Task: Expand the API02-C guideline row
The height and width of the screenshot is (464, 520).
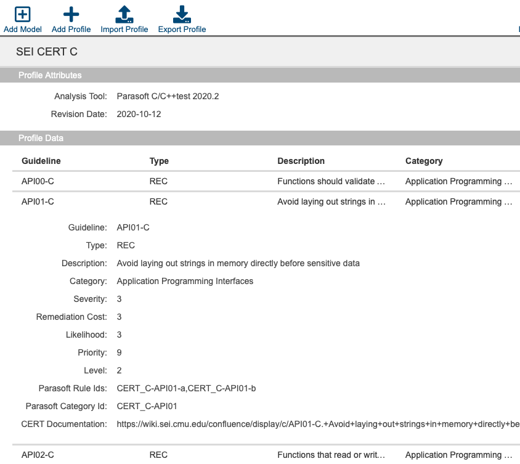Action: [x=266, y=455]
